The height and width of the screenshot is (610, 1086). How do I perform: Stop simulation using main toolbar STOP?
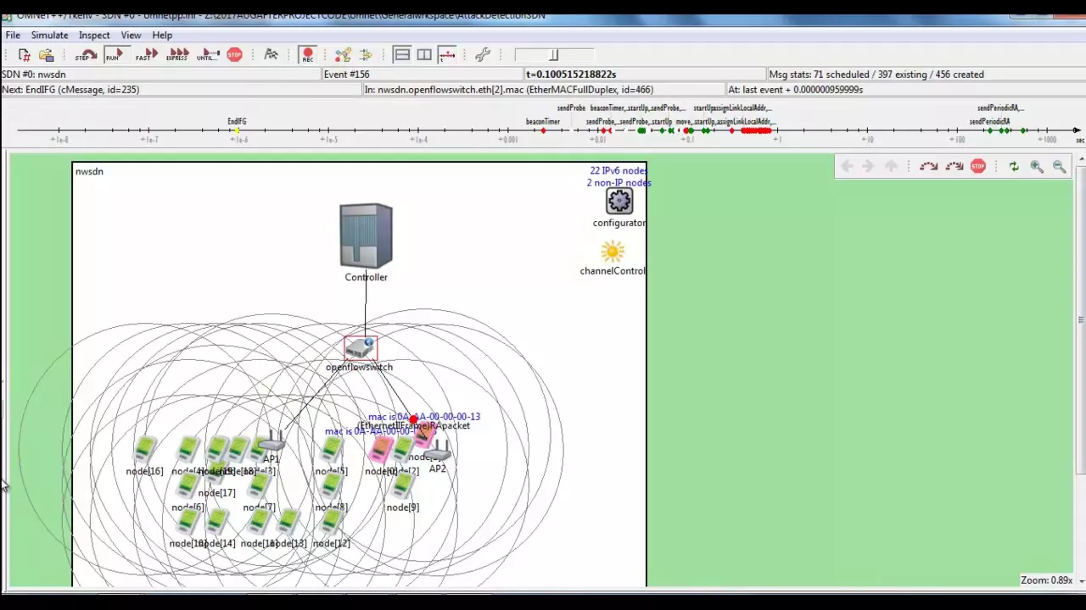(x=235, y=55)
